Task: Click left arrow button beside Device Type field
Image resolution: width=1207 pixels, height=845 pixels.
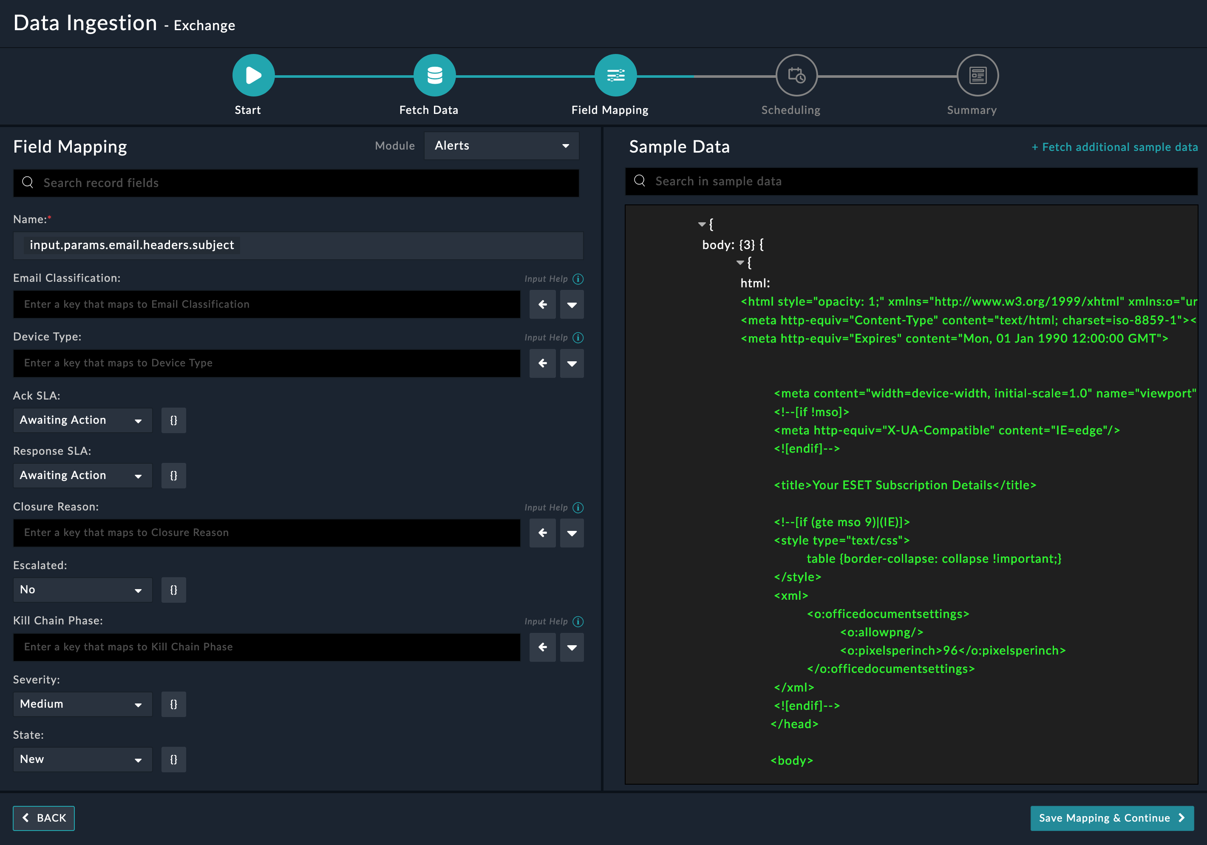Action: (543, 363)
